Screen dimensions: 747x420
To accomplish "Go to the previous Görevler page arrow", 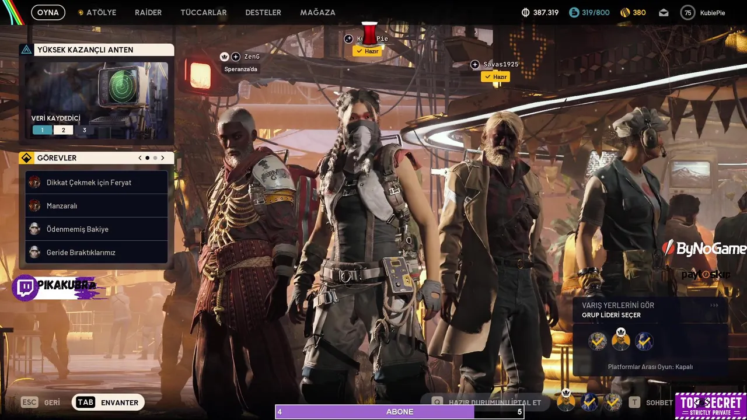I will coord(140,158).
